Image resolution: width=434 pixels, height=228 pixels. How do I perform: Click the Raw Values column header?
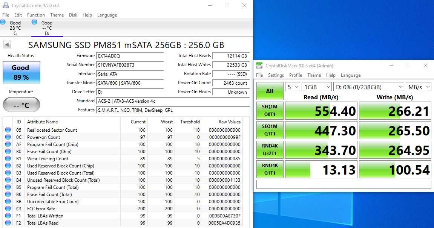(x=230, y=122)
